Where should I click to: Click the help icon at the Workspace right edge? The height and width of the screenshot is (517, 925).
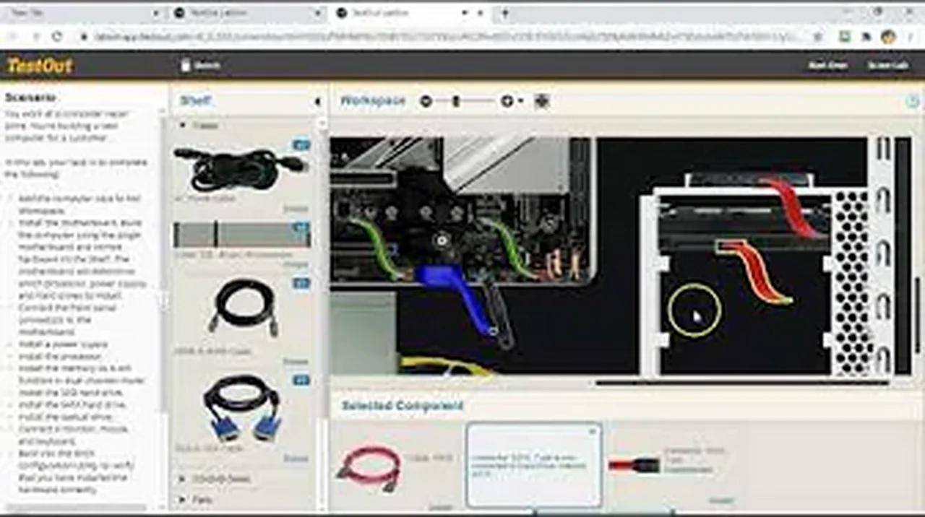912,102
